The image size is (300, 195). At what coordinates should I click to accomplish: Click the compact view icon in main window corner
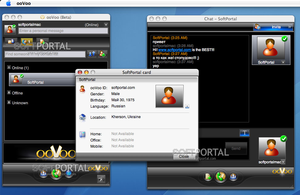(101, 179)
